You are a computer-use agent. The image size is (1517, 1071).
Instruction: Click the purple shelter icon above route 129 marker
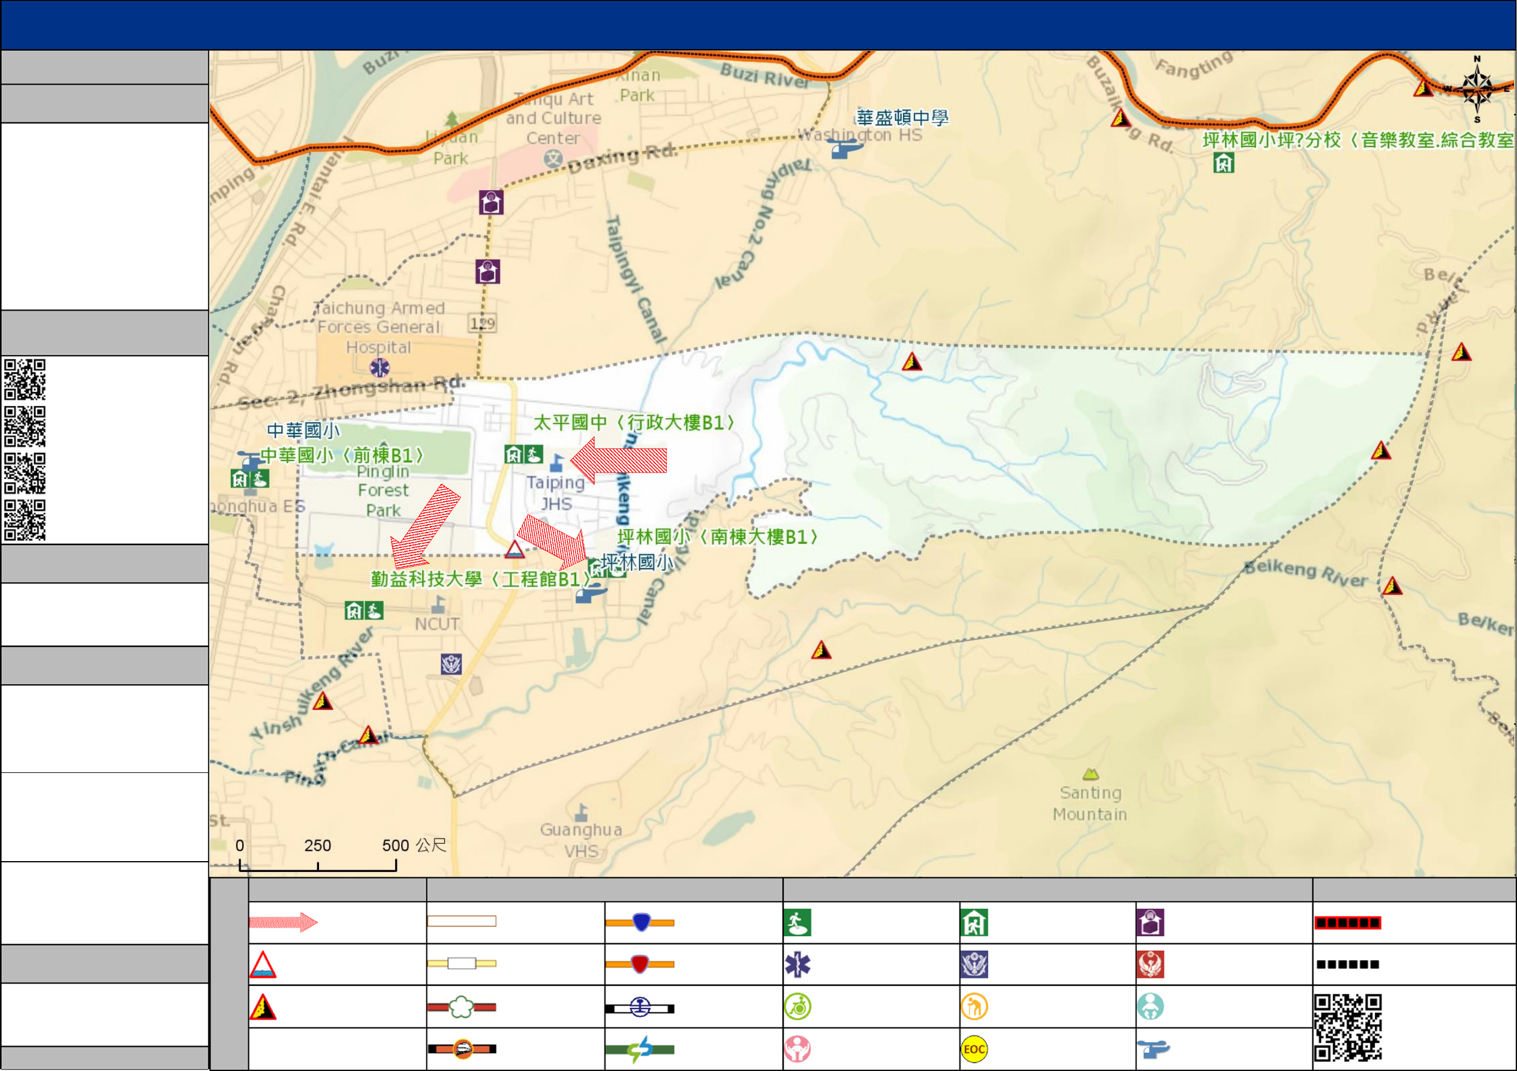(487, 271)
